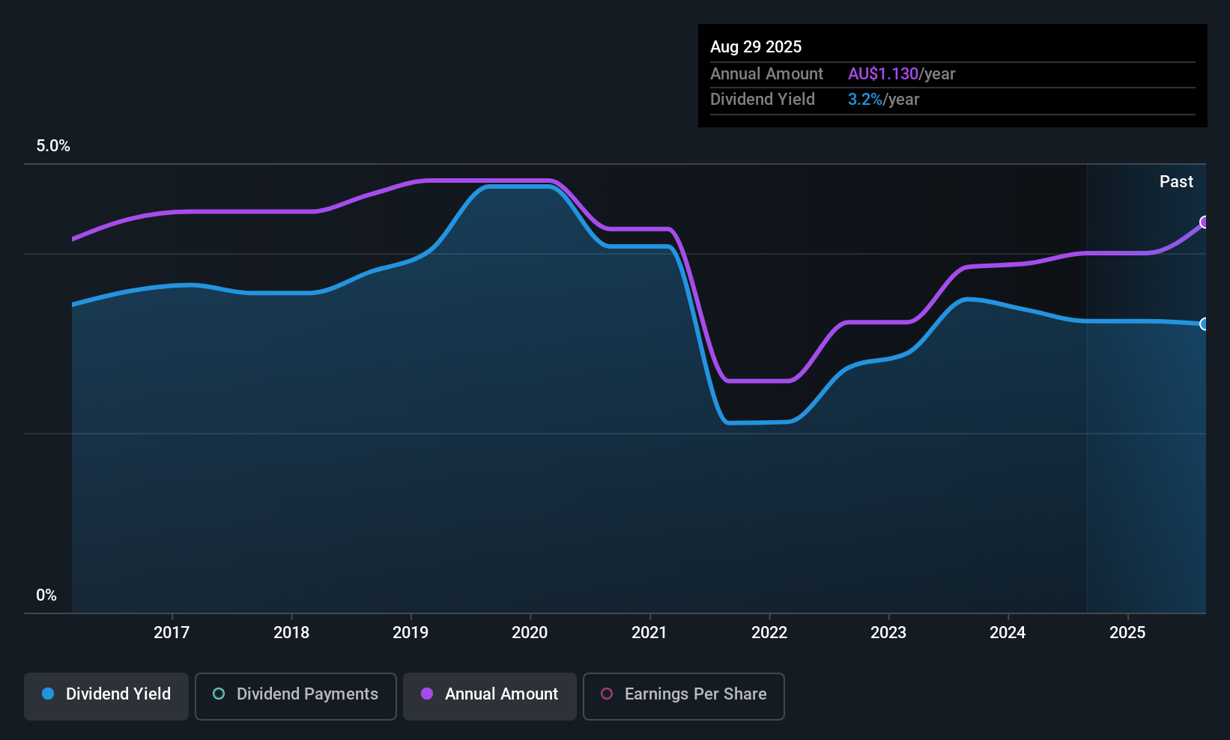Click the 0% y-axis label
Image resolution: width=1230 pixels, height=740 pixels.
tap(46, 595)
